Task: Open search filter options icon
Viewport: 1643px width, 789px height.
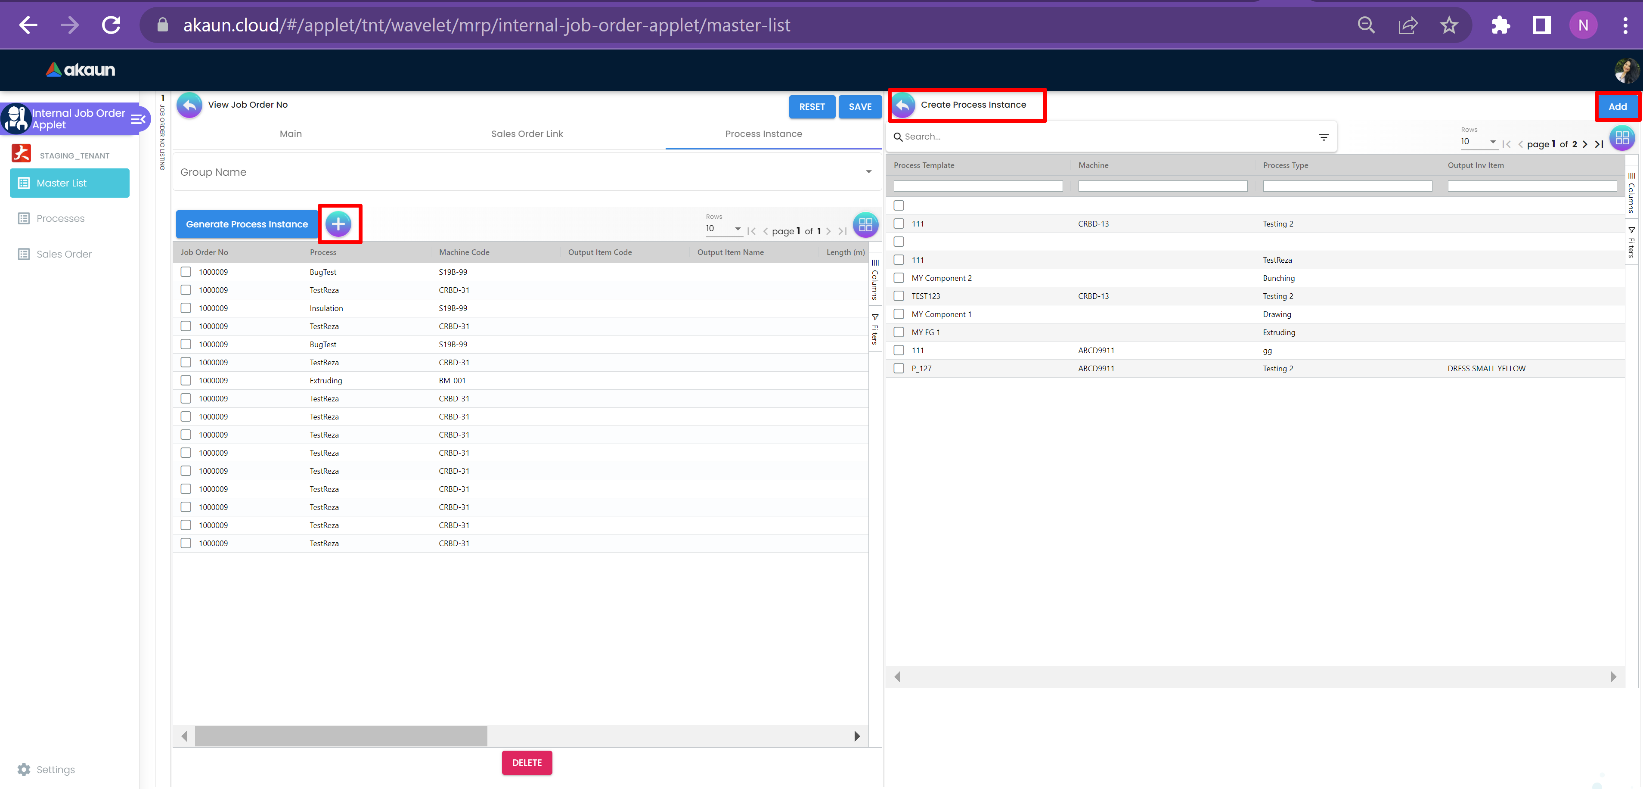Action: [x=1324, y=137]
